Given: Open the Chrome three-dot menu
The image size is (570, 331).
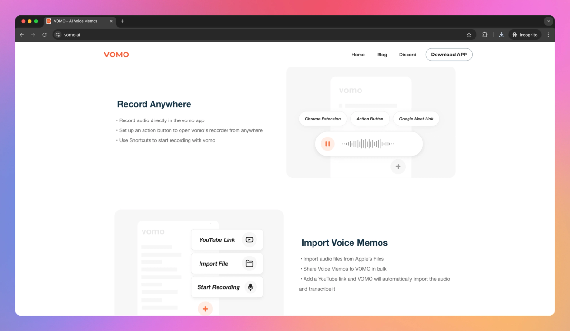Looking at the screenshot, I should 548,35.
